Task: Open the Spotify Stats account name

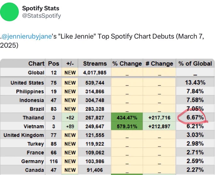Action: (x=41, y=8)
